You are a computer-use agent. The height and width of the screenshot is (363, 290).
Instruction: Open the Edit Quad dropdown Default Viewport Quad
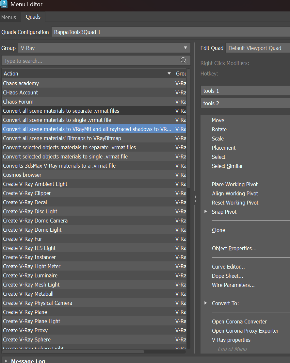pyautogui.click(x=258, y=48)
